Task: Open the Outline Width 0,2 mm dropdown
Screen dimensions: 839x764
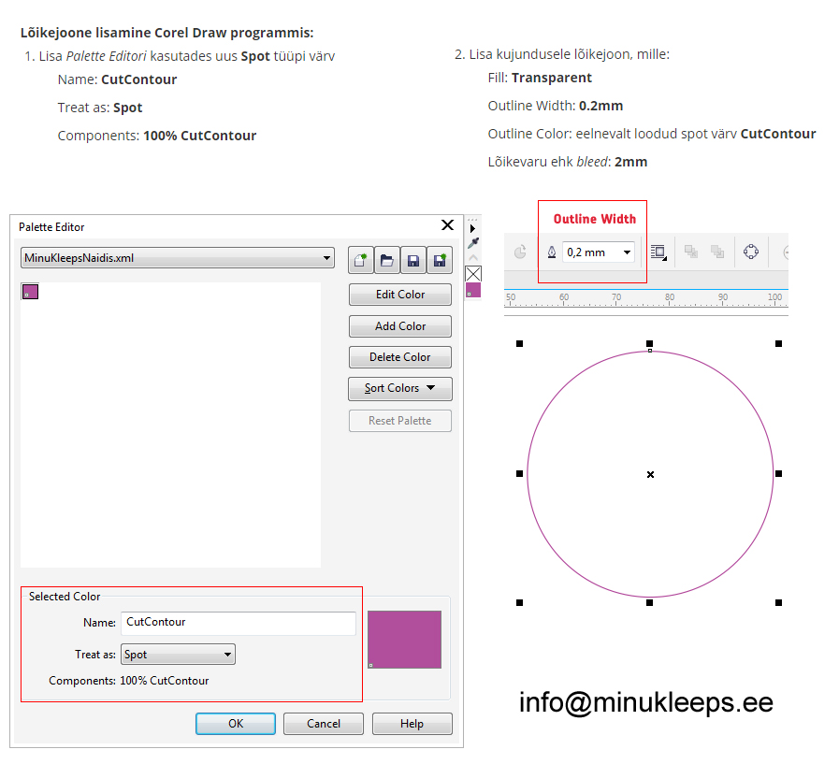Action: click(627, 252)
